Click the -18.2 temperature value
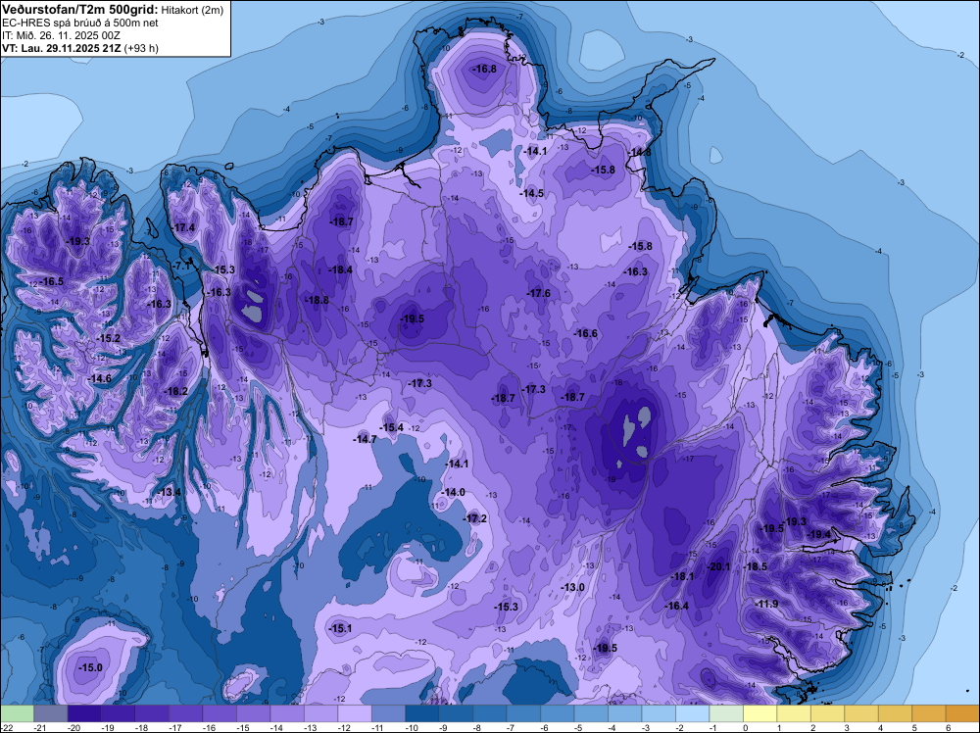This screenshot has height=733, width=980. [175, 391]
